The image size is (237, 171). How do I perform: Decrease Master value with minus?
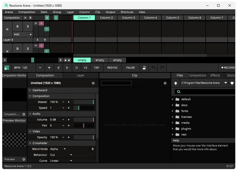click(63, 102)
